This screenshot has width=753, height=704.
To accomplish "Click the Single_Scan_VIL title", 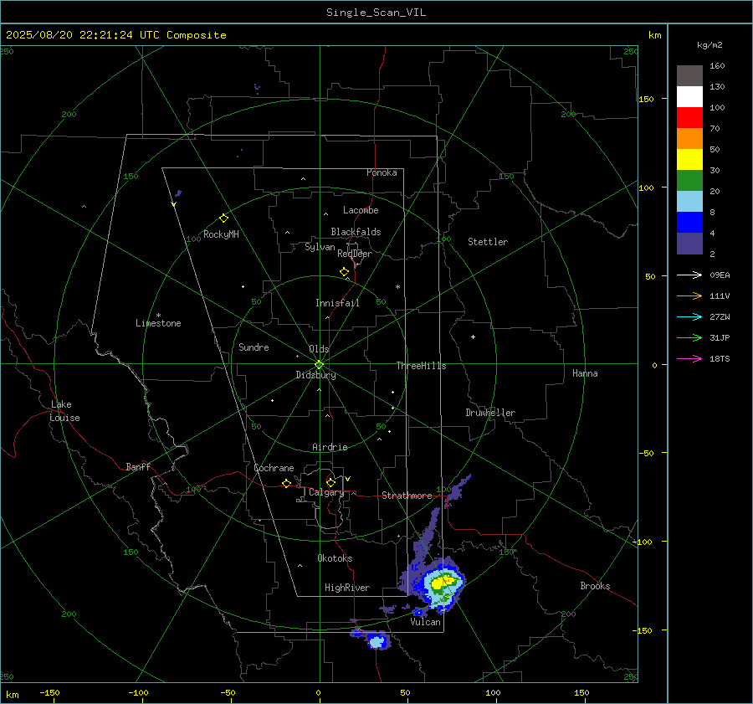I will (x=376, y=13).
